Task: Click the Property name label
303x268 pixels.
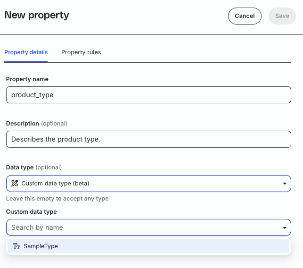Action: pyautogui.click(x=27, y=79)
